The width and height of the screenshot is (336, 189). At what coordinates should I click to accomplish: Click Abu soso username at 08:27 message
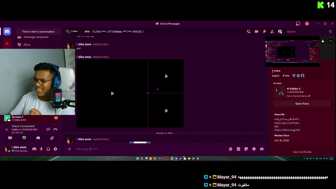(84, 57)
